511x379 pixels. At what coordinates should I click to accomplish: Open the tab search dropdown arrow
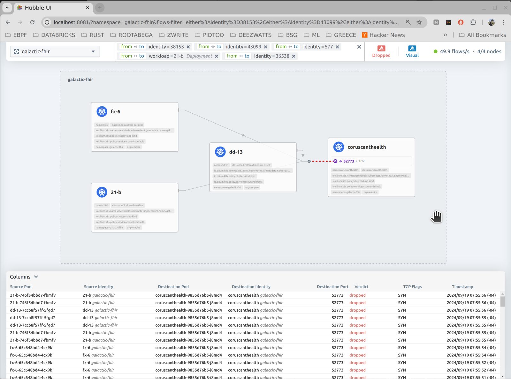tap(7, 8)
